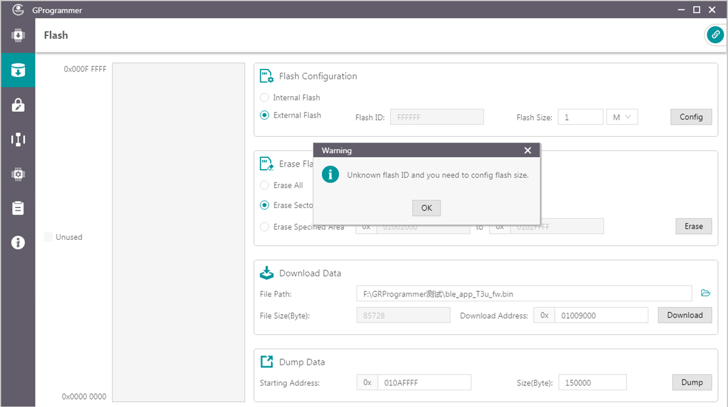
Task: Expand the flash size unit dropdown
Action: [x=622, y=117]
